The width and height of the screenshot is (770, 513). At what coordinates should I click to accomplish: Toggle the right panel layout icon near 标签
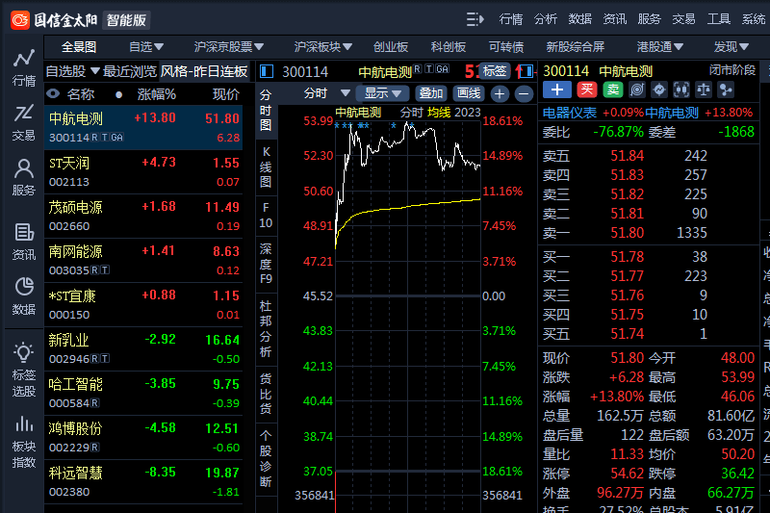pos(526,71)
